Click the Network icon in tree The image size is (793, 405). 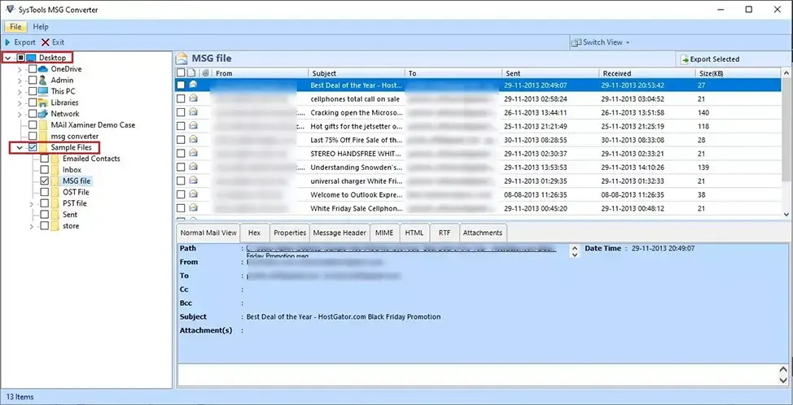[x=43, y=114]
